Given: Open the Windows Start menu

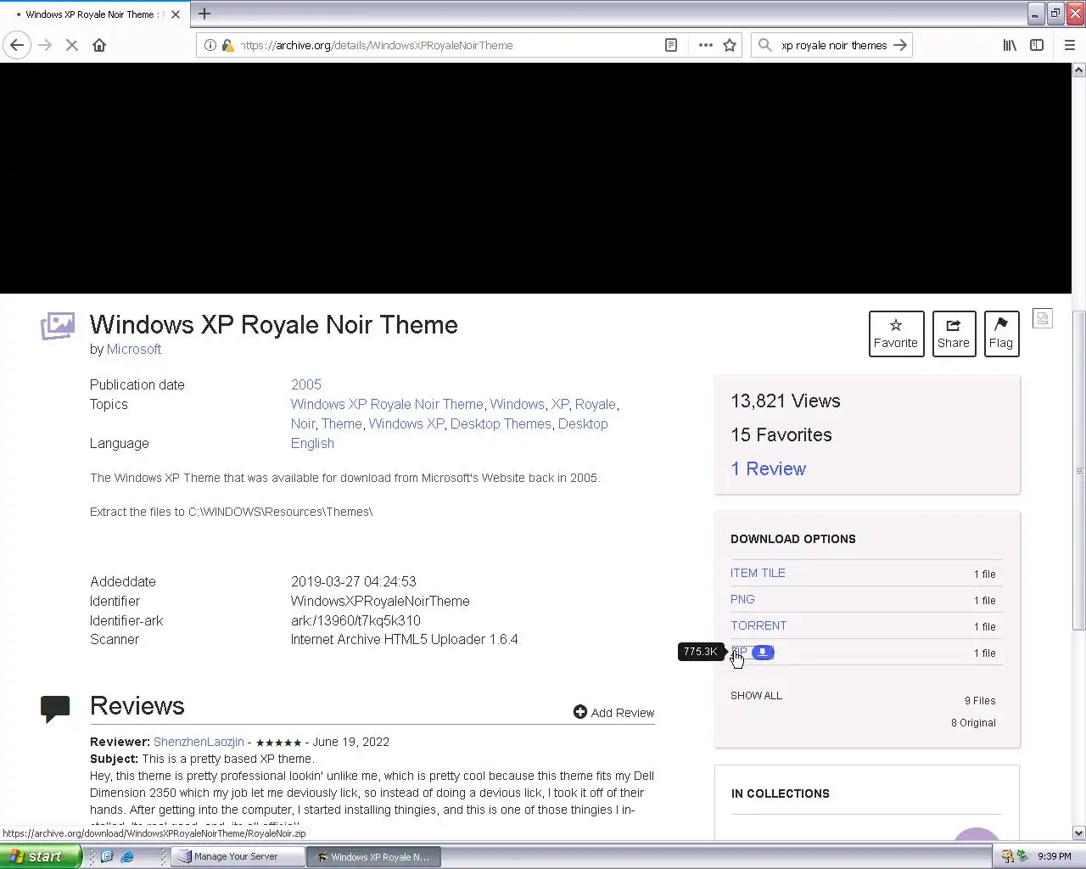Looking at the screenshot, I should [x=40, y=856].
